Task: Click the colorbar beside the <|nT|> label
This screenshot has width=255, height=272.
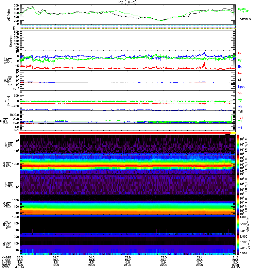Action: click(x=238, y=245)
